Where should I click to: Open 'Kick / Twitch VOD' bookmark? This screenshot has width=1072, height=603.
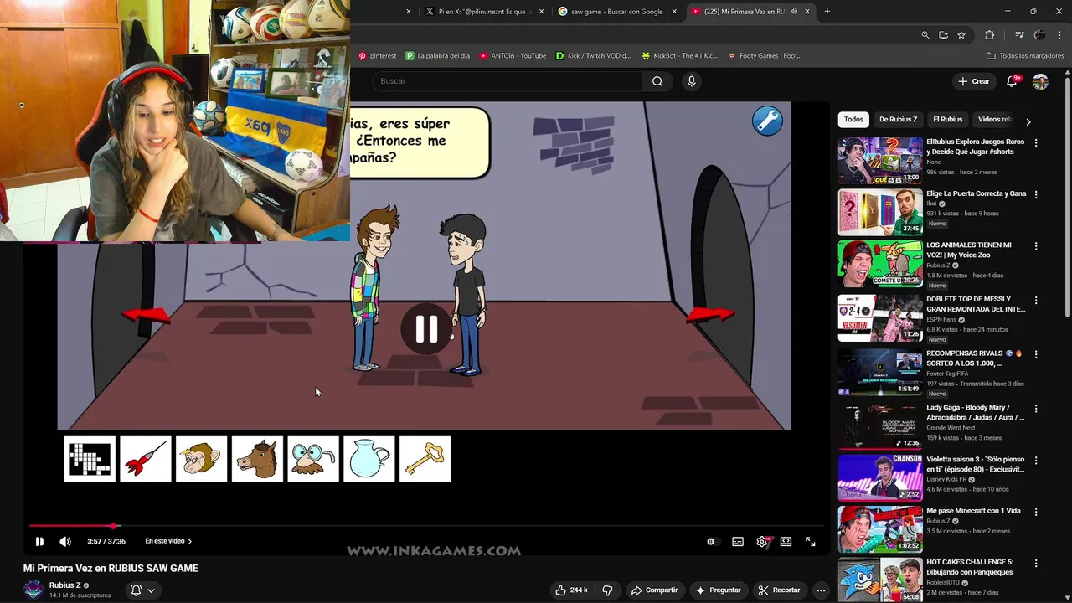(x=594, y=56)
